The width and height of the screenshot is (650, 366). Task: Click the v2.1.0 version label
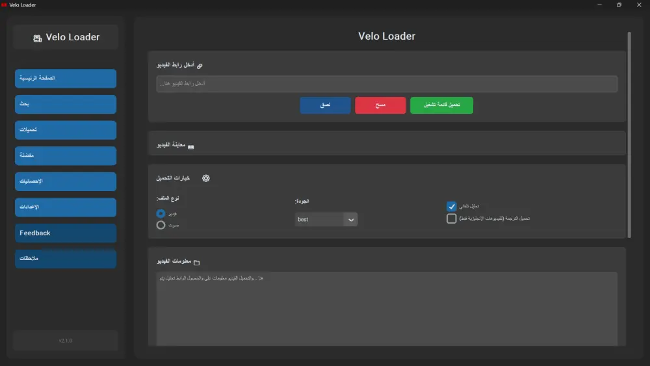tap(66, 341)
